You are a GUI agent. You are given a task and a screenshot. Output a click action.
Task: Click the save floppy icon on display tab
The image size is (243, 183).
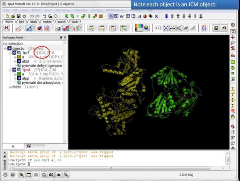(216, 28)
